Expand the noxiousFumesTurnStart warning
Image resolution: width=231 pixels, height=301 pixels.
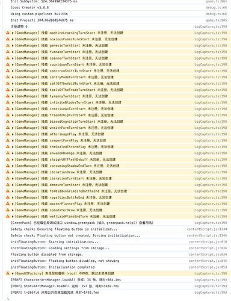(13, 39)
